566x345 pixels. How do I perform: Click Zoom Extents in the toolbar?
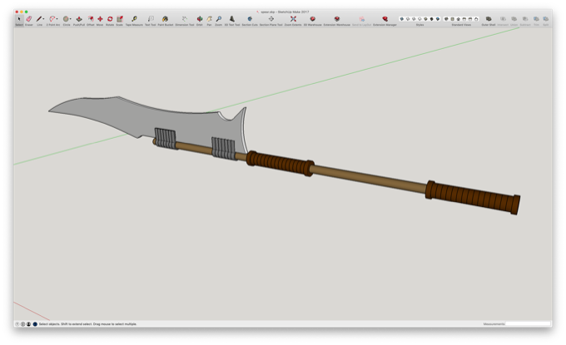click(x=293, y=19)
